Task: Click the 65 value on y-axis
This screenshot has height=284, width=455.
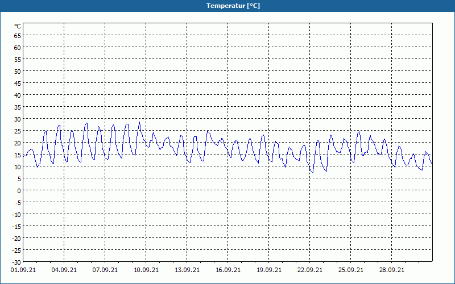Action: pyautogui.click(x=17, y=35)
